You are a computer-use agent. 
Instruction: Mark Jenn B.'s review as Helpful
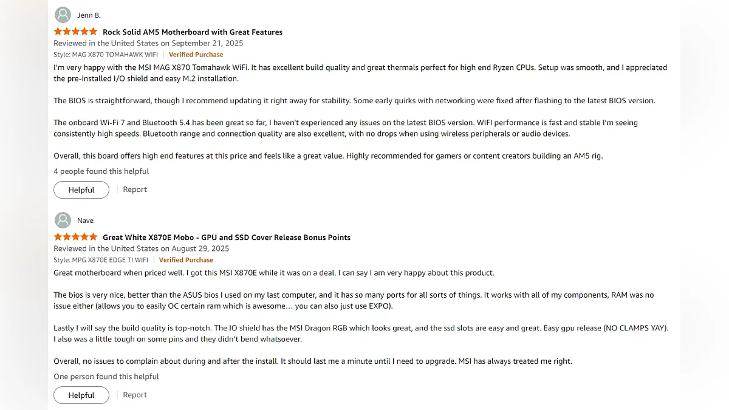point(81,190)
